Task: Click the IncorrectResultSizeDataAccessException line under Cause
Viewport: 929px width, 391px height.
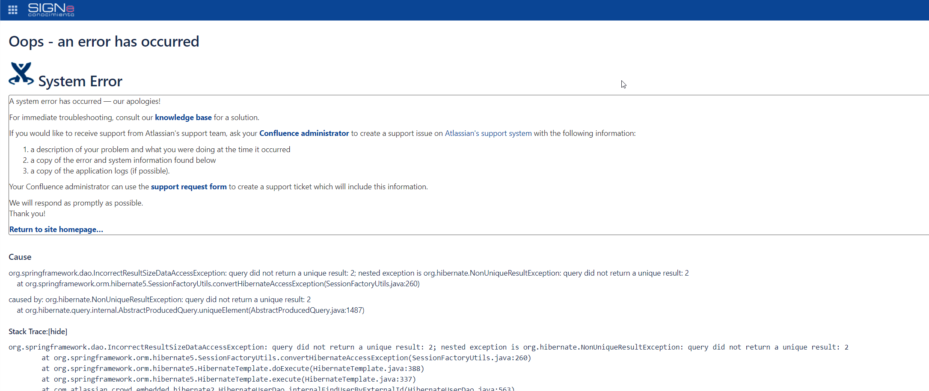Action: click(x=349, y=273)
